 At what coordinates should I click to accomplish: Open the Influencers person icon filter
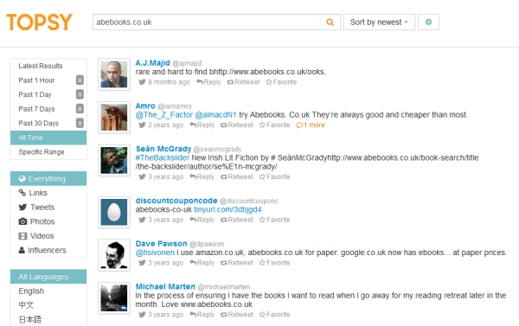(22, 250)
